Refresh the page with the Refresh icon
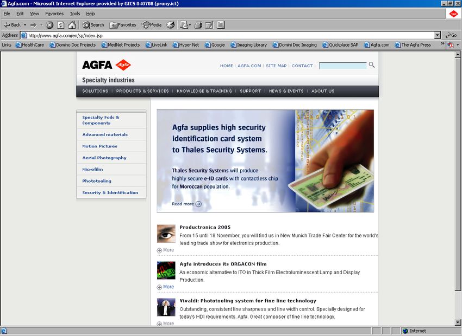This screenshot has height=336, width=462. click(x=61, y=25)
